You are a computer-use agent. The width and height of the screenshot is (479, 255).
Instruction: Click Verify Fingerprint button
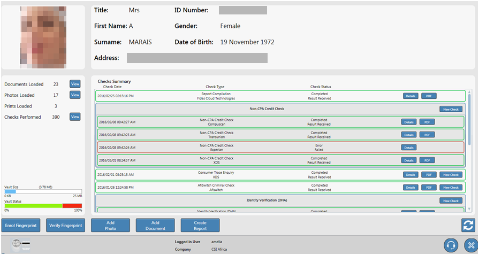pyautogui.click(x=66, y=226)
